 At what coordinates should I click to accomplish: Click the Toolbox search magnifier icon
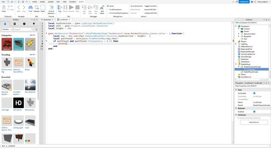point(33,30)
